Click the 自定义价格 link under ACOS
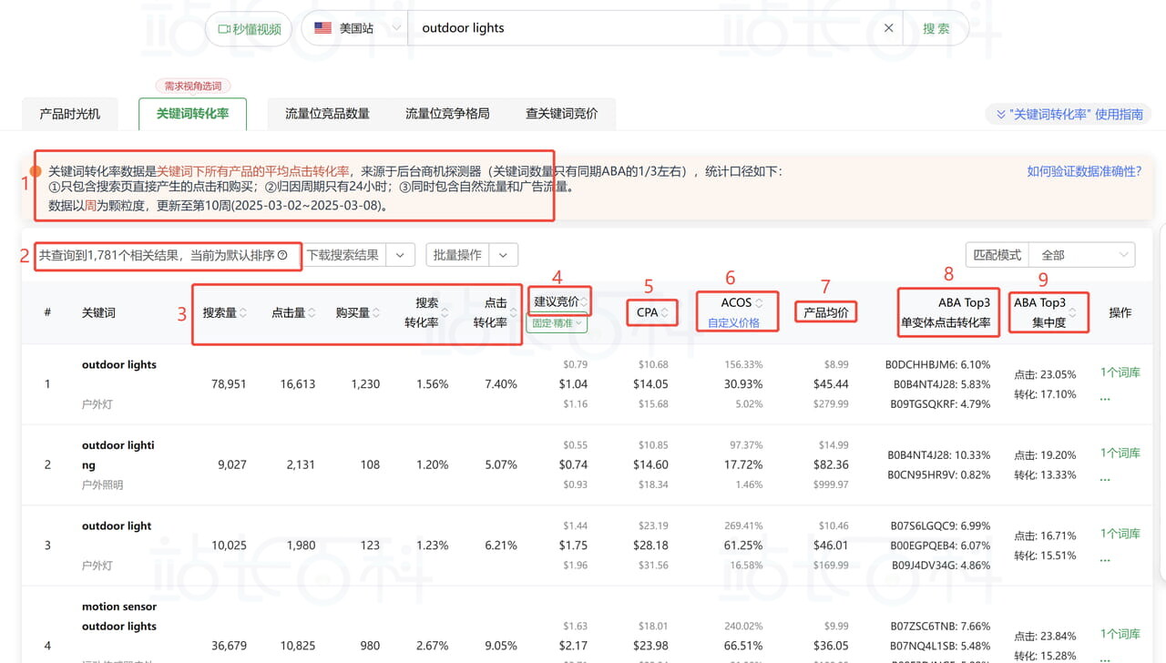 pos(733,322)
